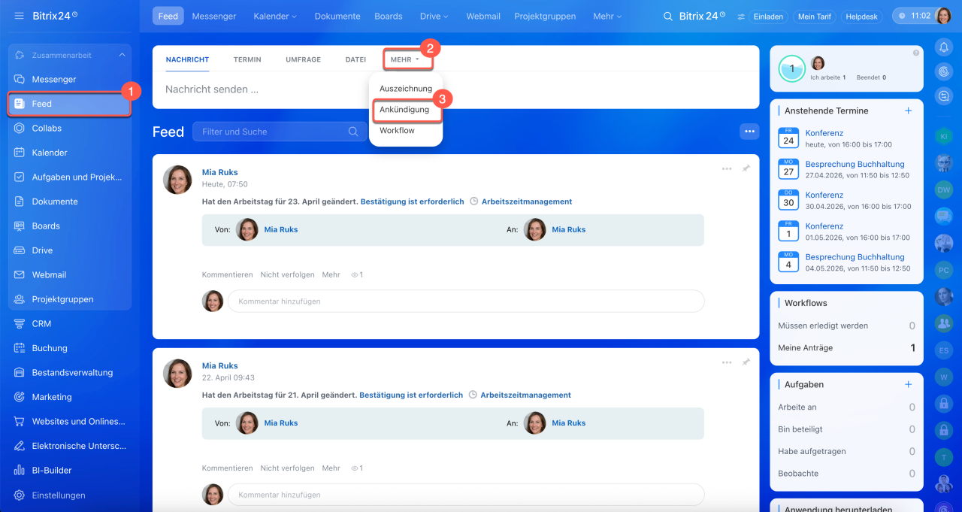Collapse the Zusammenarbeit sidebar section
The height and width of the screenshot is (512, 962).
(122, 55)
